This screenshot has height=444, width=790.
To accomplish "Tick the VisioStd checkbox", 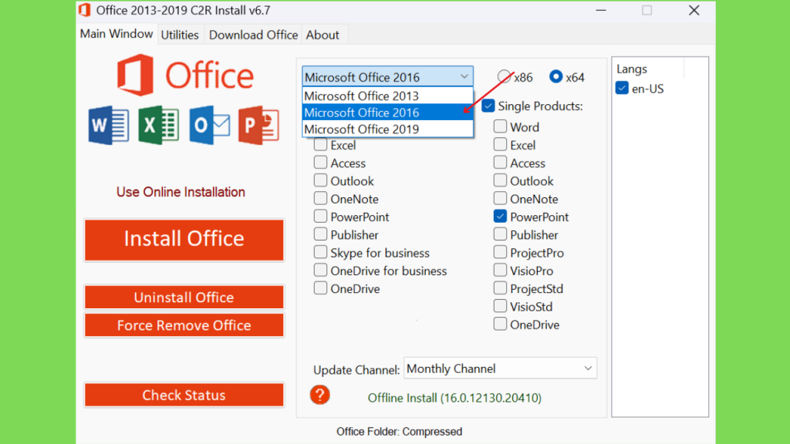I will tap(500, 306).
